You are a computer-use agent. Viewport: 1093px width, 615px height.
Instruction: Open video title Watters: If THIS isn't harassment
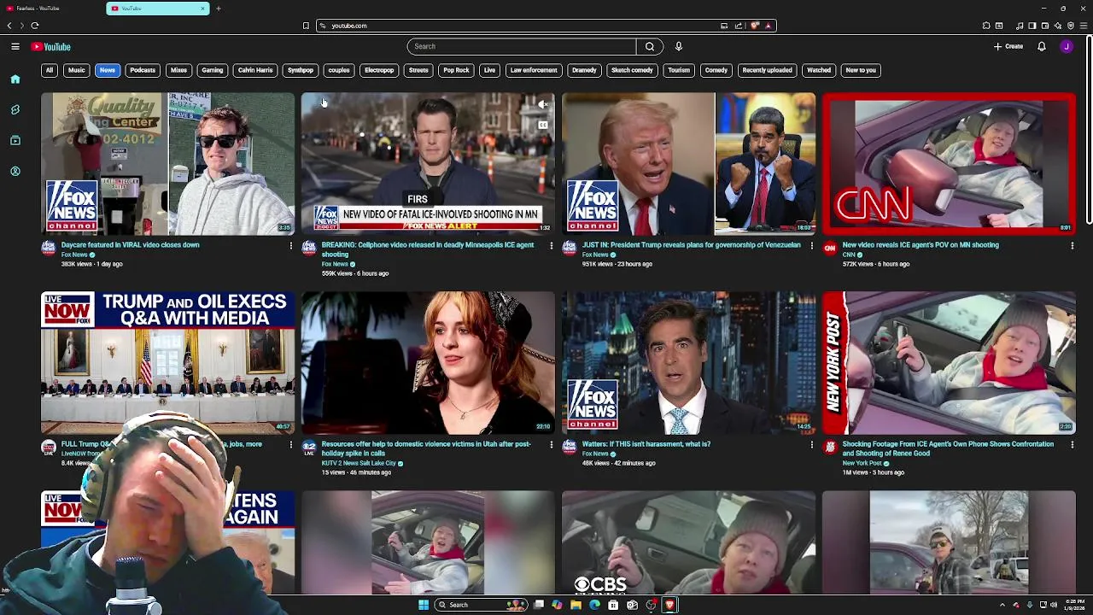click(x=646, y=444)
